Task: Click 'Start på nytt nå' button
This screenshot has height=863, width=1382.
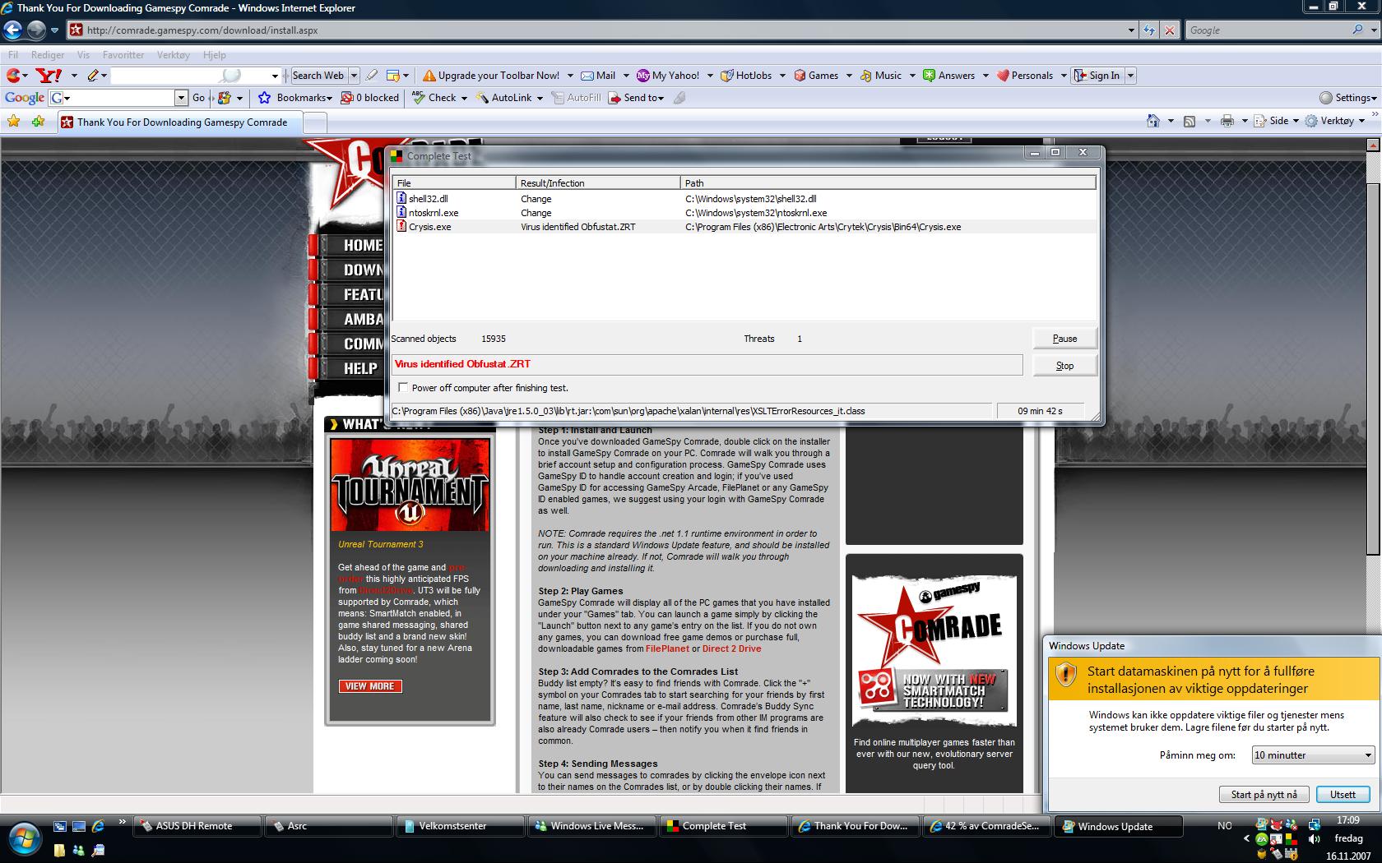Action: click(1264, 795)
